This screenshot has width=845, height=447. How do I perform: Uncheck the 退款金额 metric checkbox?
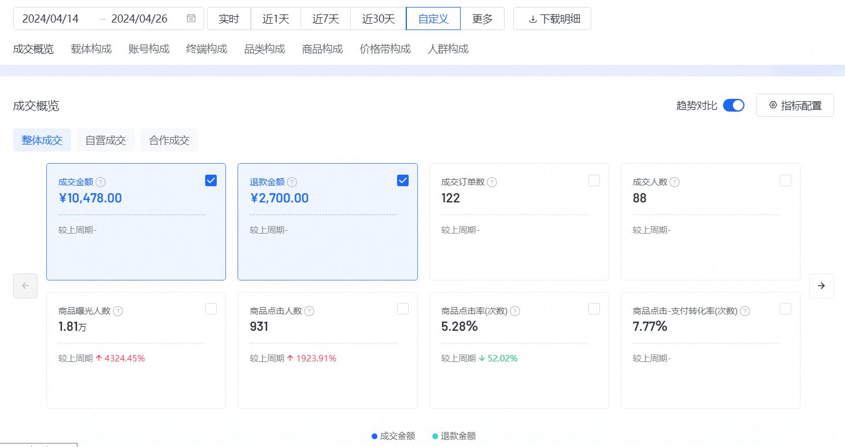(403, 180)
